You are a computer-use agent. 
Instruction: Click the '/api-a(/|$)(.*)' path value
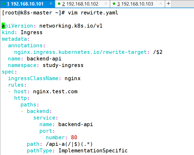(x=69, y=144)
